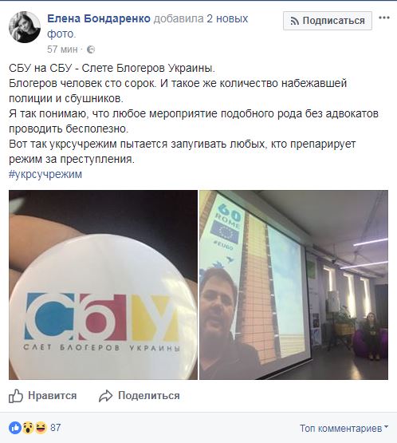The height and width of the screenshot is (443, 397).
Task: Open Елена Бондаренко's profile picture
Action: pos(25,27)
